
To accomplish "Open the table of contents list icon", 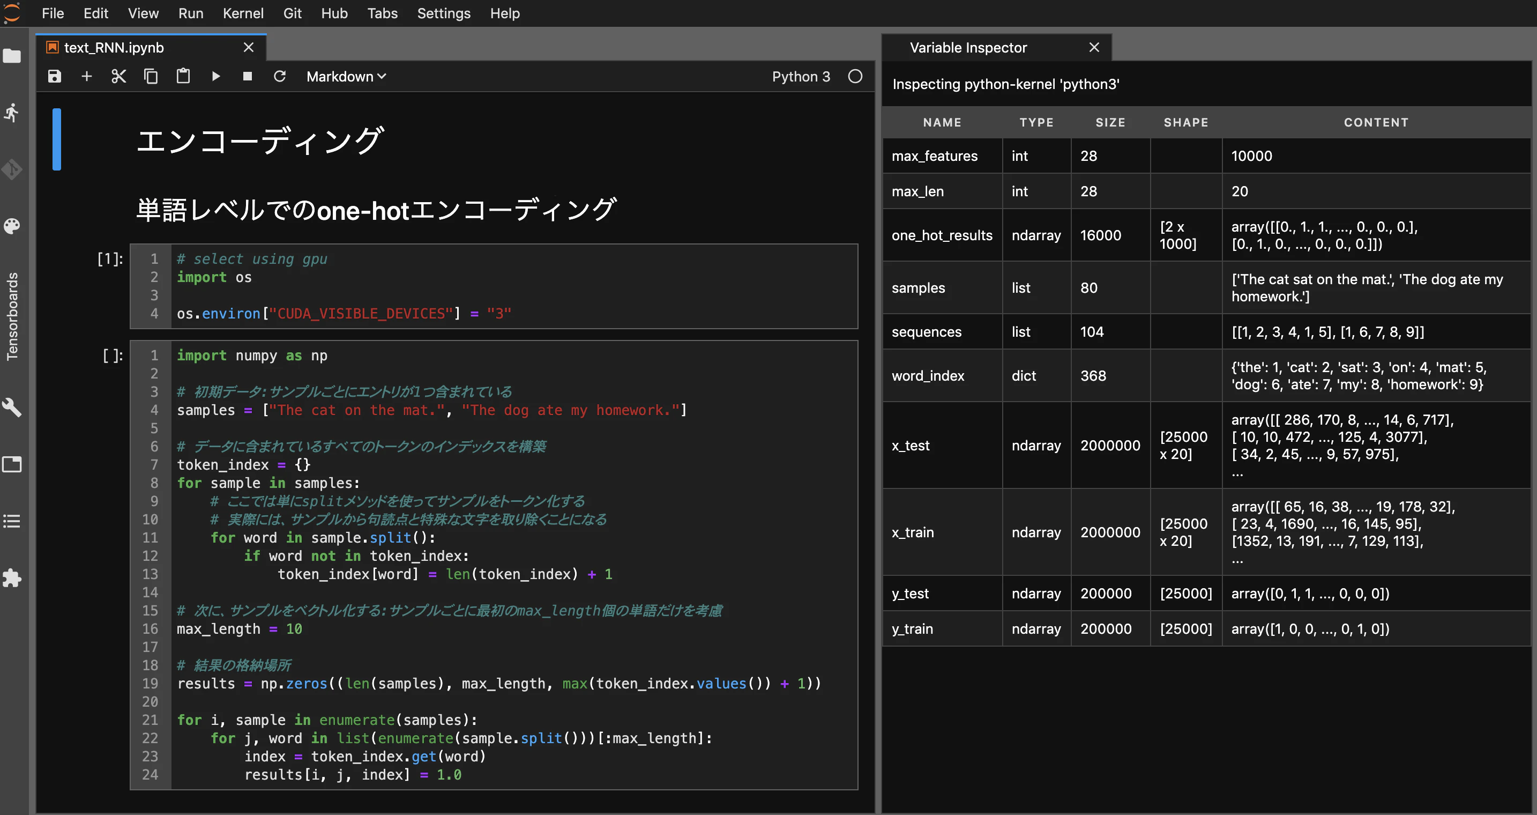I will point(12,521).
